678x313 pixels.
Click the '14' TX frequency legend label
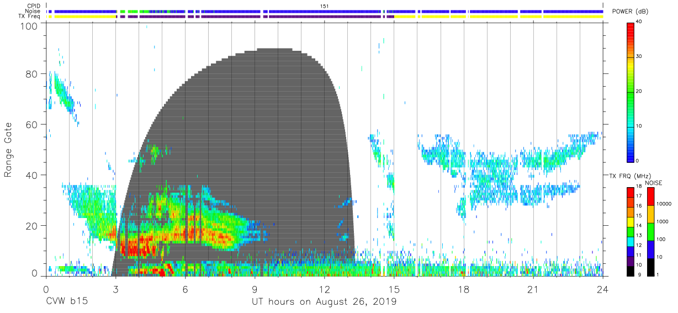[x=639, y=226]
